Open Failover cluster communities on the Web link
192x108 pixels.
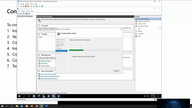(50, 76)
